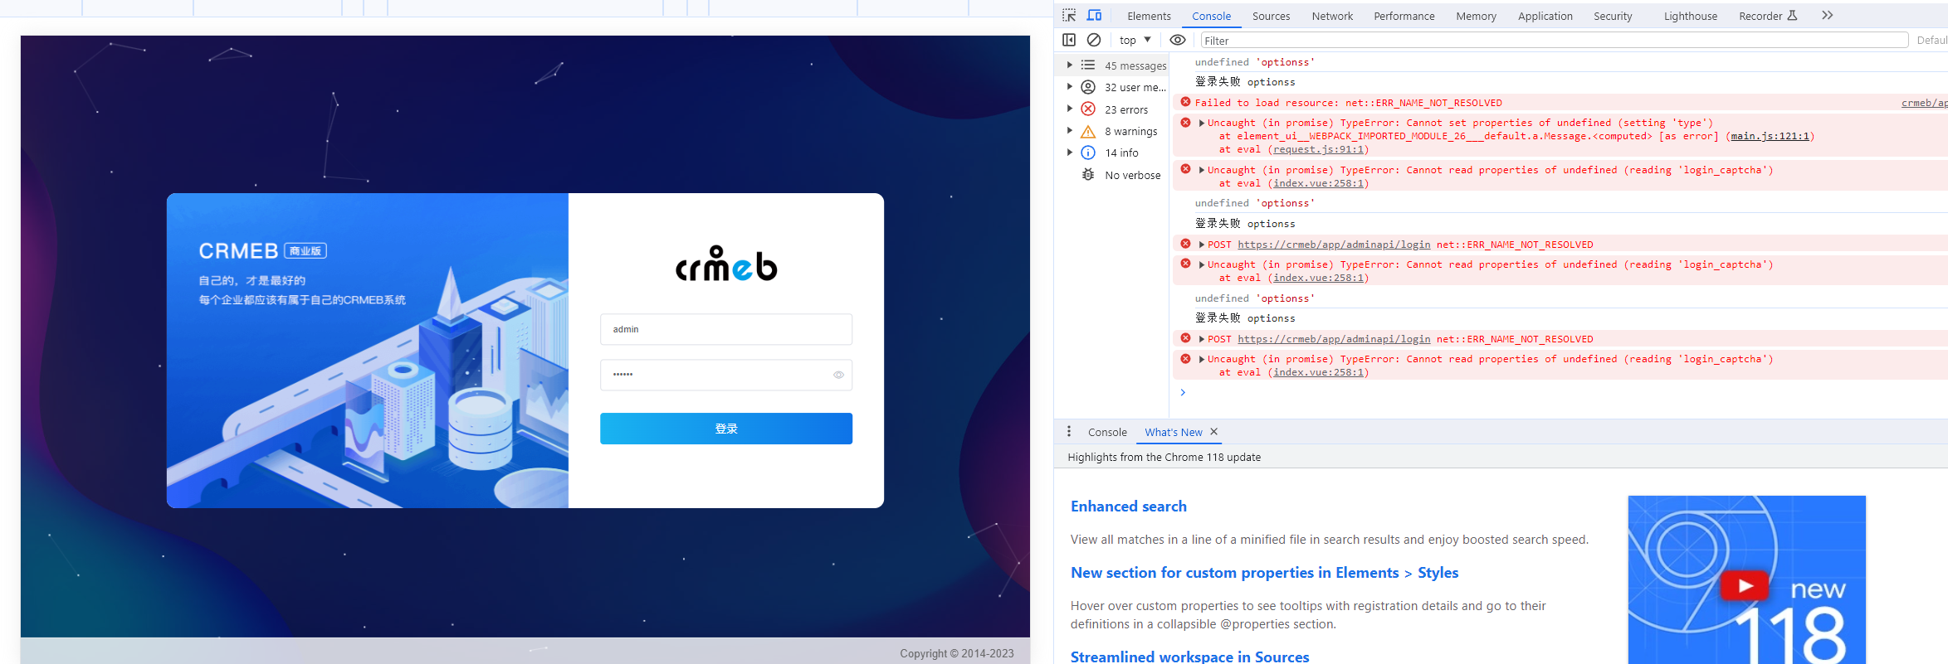This screenshot has height=664, width=1948.
Task: Clear console with the ban icon
Action: (1094, 40)
